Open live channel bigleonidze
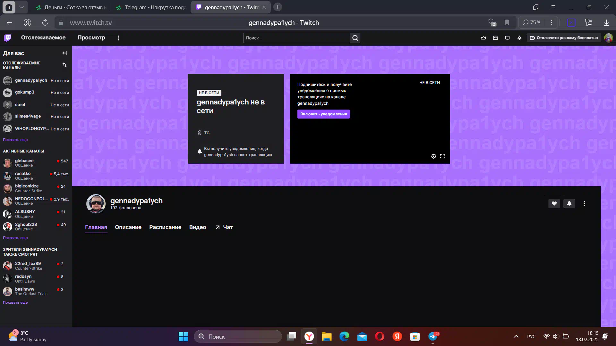Image resolution: width=616 pixels, height=346 pixels. point(36,188)
